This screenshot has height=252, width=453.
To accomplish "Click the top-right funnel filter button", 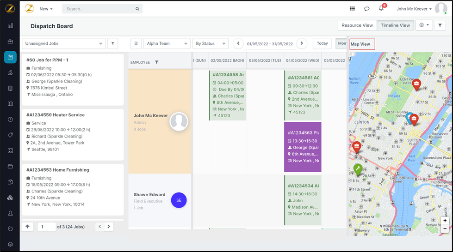I will [x=440, y=25].
